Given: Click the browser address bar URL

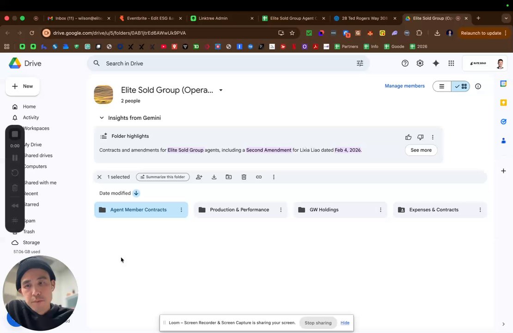Looking at the screenshot, I should (x=119, y=33).
